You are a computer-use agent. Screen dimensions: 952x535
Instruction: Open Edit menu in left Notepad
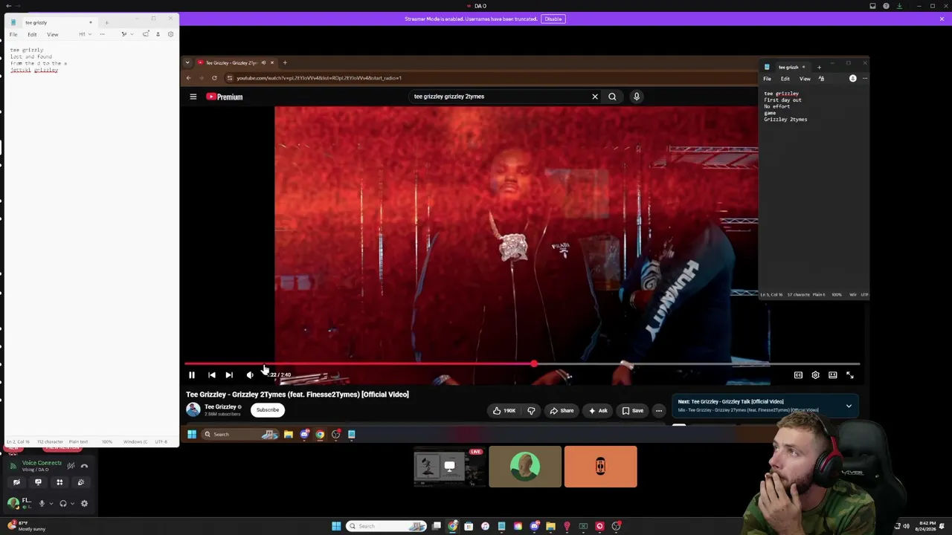32,34
